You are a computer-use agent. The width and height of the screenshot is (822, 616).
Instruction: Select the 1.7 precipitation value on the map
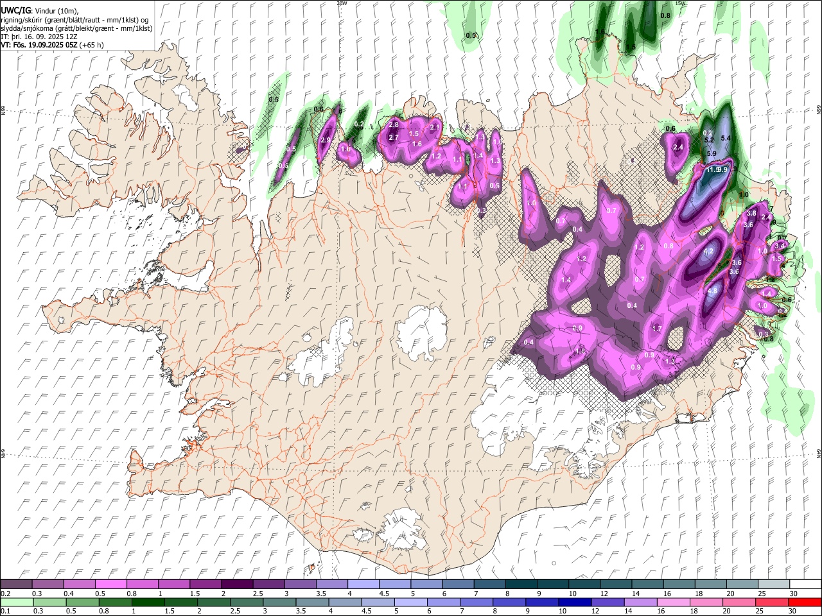[657, 329]
